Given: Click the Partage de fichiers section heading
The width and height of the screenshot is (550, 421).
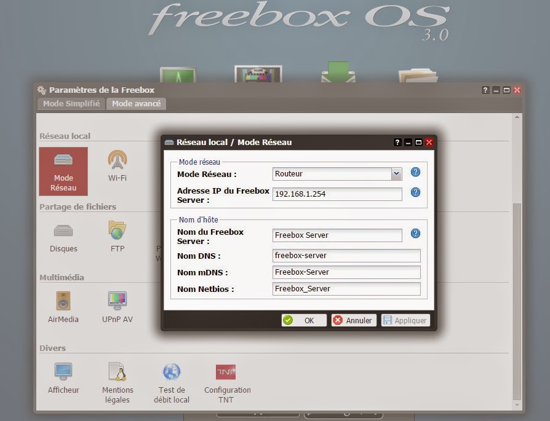Looking at the screenshot, I should click(78, 207).
